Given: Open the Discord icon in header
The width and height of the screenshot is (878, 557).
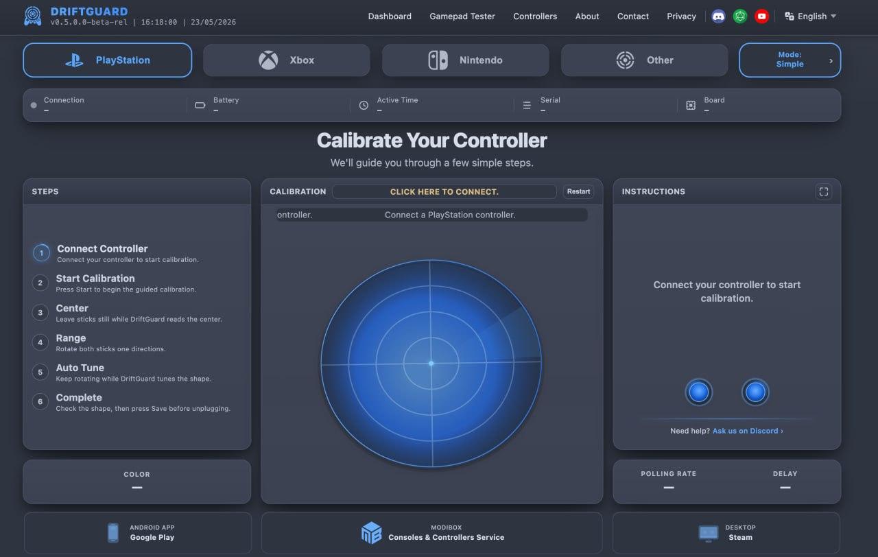Looking at the screenshot, I should (718, 16).
